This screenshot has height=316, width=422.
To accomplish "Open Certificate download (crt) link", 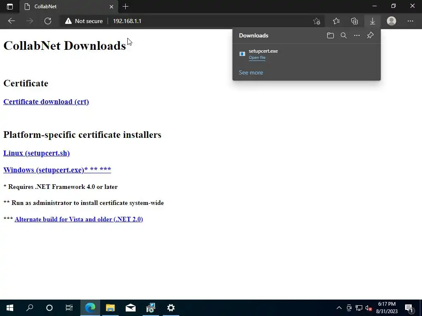I will pyautogui.click(x=46, y=102).
